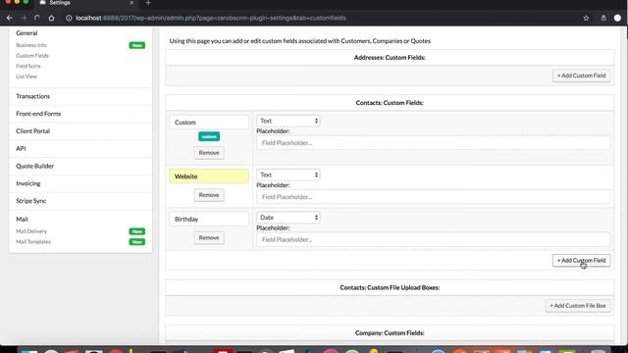Select the Settings browser tab
This screenshot has height=353, width=628.
click(x=86, y=3)
